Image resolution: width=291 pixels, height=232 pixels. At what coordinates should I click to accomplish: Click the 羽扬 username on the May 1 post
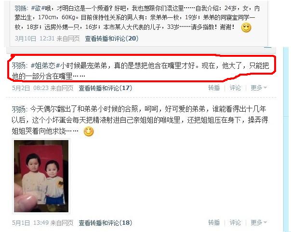point(19,109)
